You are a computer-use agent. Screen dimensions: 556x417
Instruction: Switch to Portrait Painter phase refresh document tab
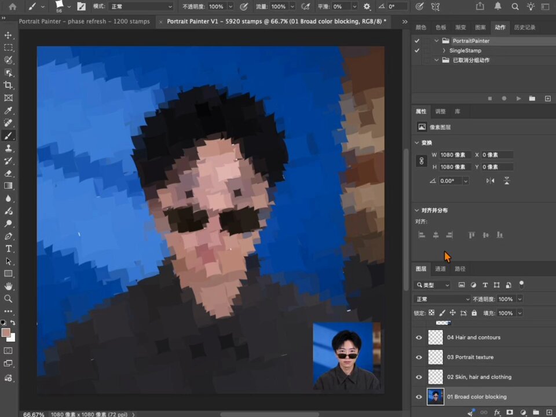click(85, 21)
